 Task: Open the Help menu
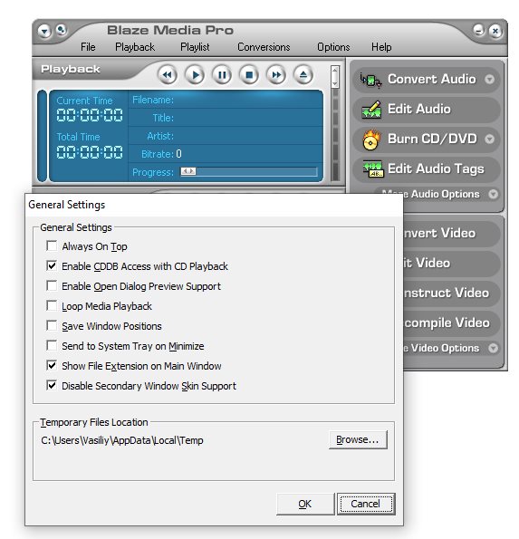[381, 47]
